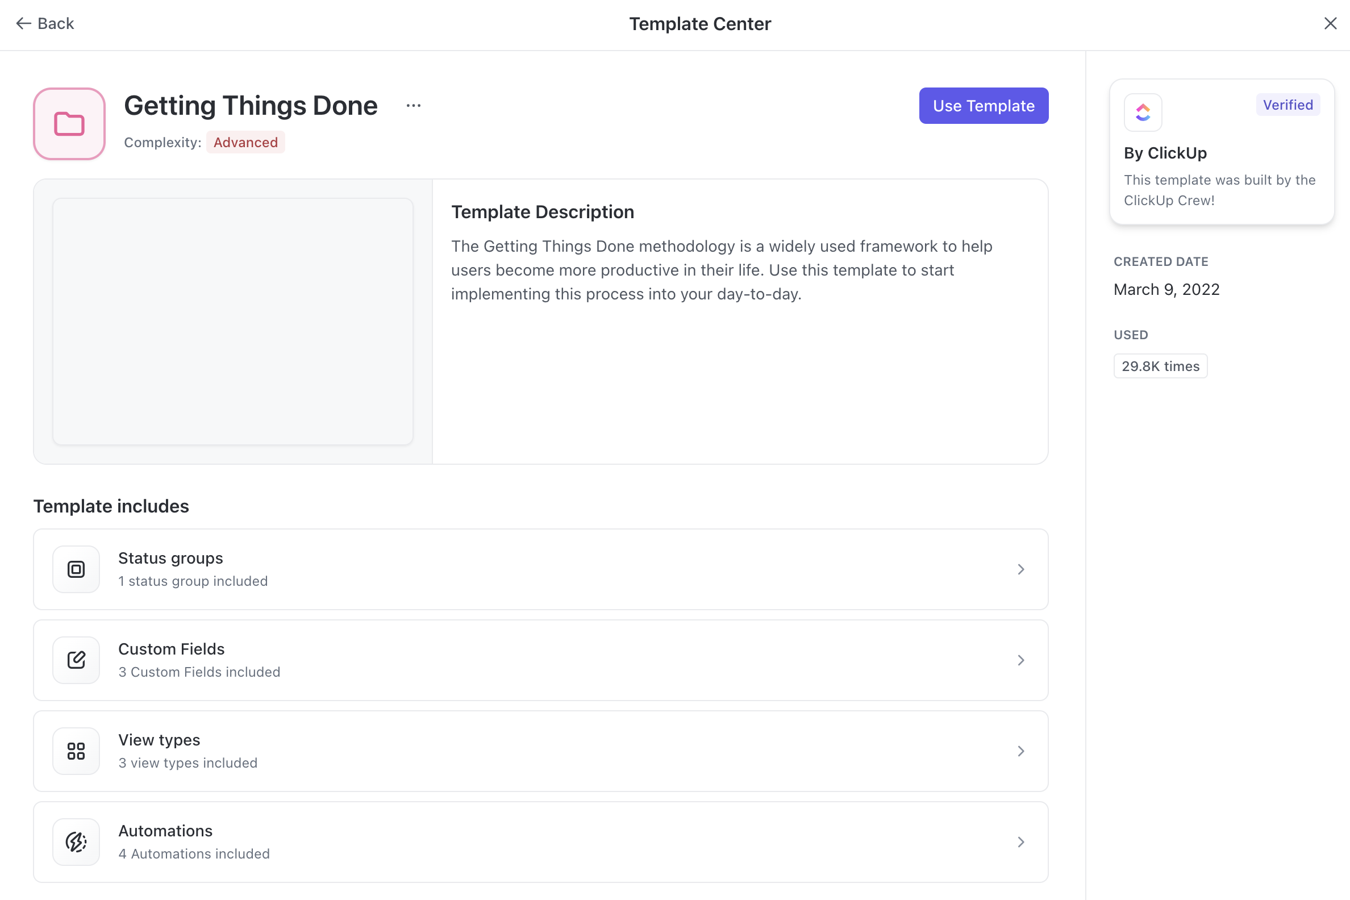Open the template preview thumbnail
The image size is (1350, 900).
(x=232, y=322)
